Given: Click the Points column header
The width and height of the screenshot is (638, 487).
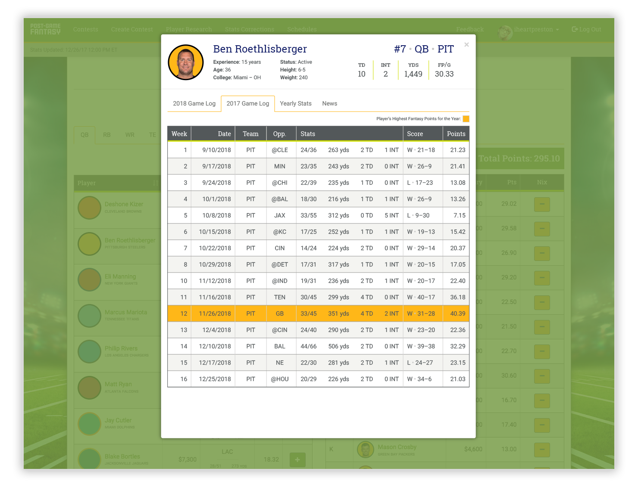Looking at the screenshot, I should pyautogui.click(x=456, y=134).
